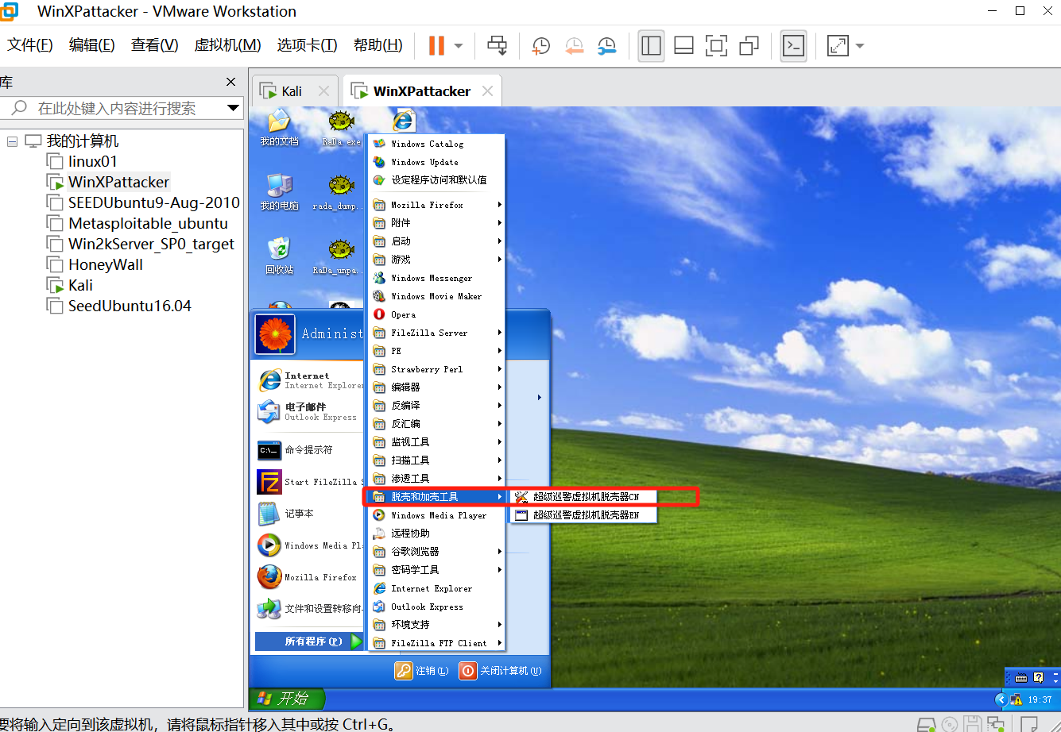The height and width of the screenshot is (732, 1061).
Task: Expand the Strawberry Perl submenu
Action: click(x=435, y=369)
